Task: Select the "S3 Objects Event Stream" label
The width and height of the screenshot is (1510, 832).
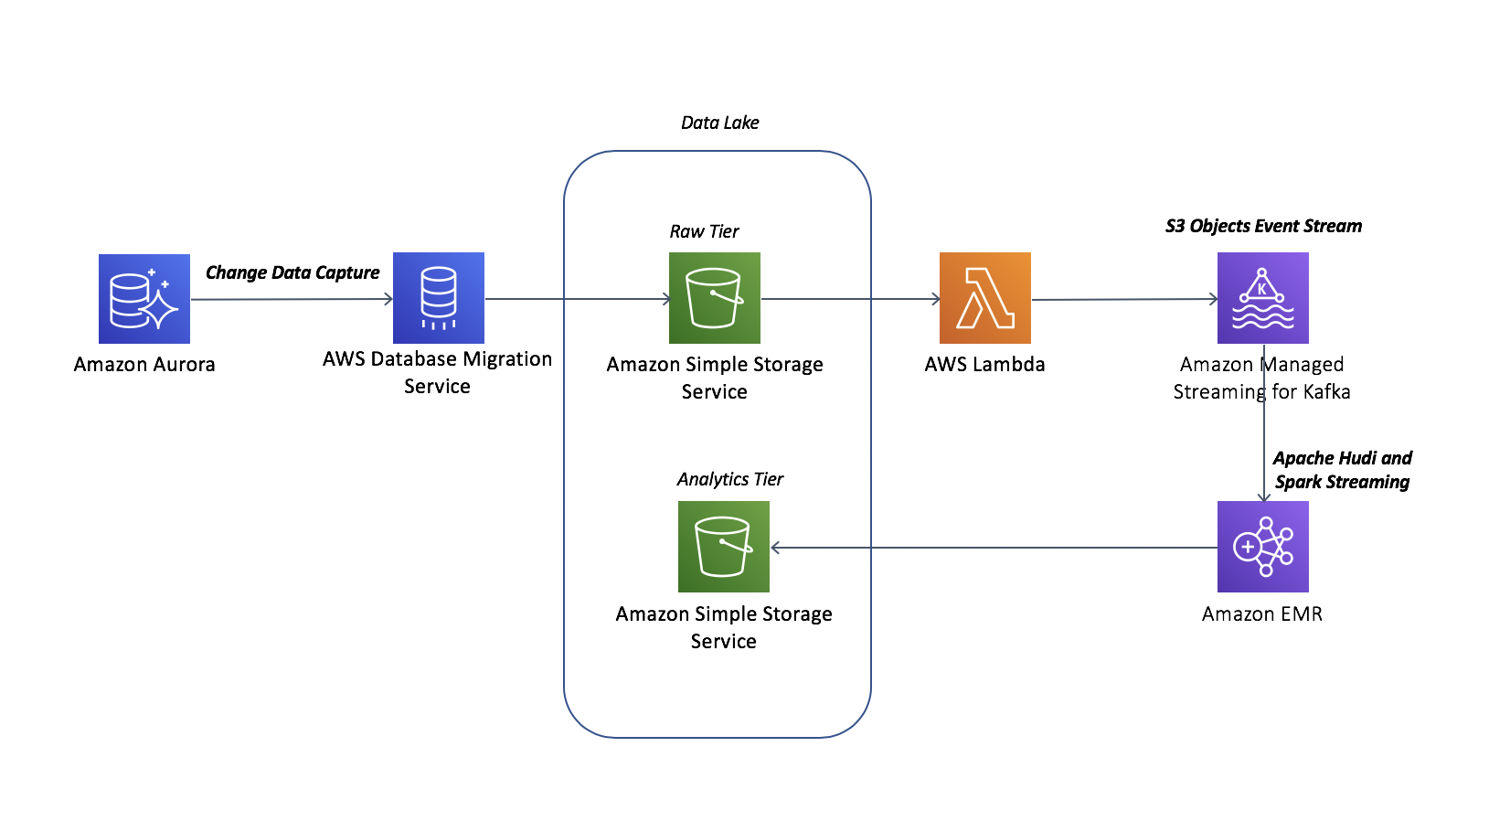Action: pyautogui.click(x=1263, y=226)
